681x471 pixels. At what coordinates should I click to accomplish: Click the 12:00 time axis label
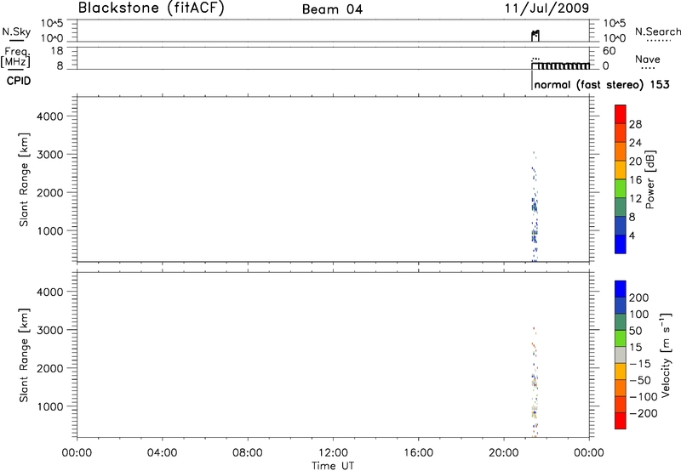click(333, 453)
